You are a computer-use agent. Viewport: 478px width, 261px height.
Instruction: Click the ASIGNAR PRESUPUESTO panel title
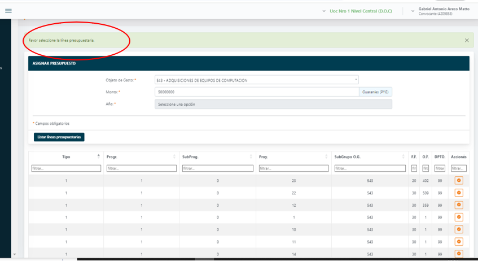point(54,63)
